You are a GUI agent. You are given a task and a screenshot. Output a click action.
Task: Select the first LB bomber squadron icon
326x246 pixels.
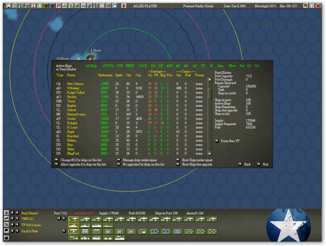coord(189,220)
